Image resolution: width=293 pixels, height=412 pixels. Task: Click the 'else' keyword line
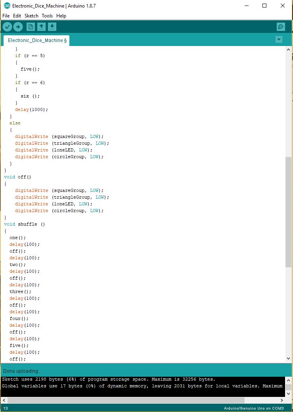15,123
